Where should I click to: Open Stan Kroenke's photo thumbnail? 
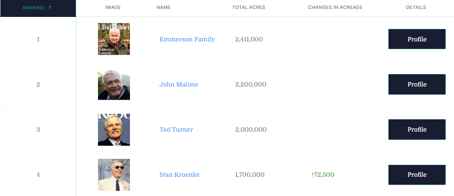point(114,175)
